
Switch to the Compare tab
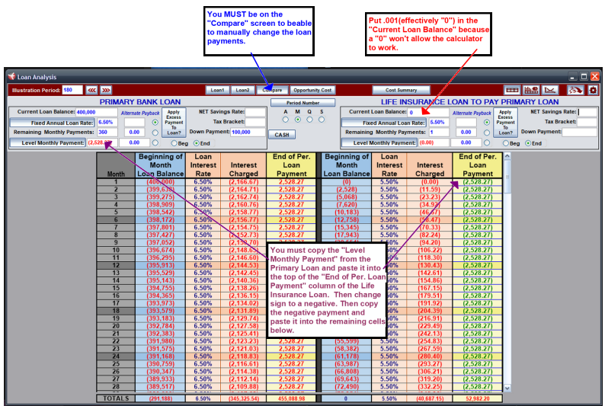point(273,90)
